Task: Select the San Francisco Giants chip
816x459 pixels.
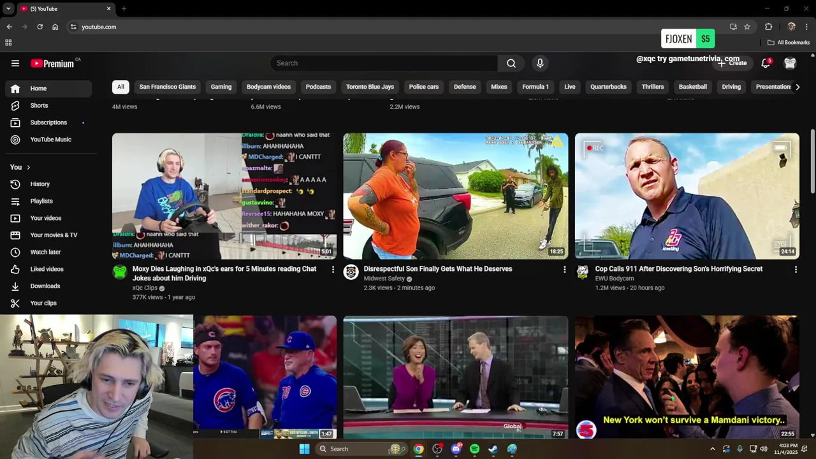Action: 168,87
